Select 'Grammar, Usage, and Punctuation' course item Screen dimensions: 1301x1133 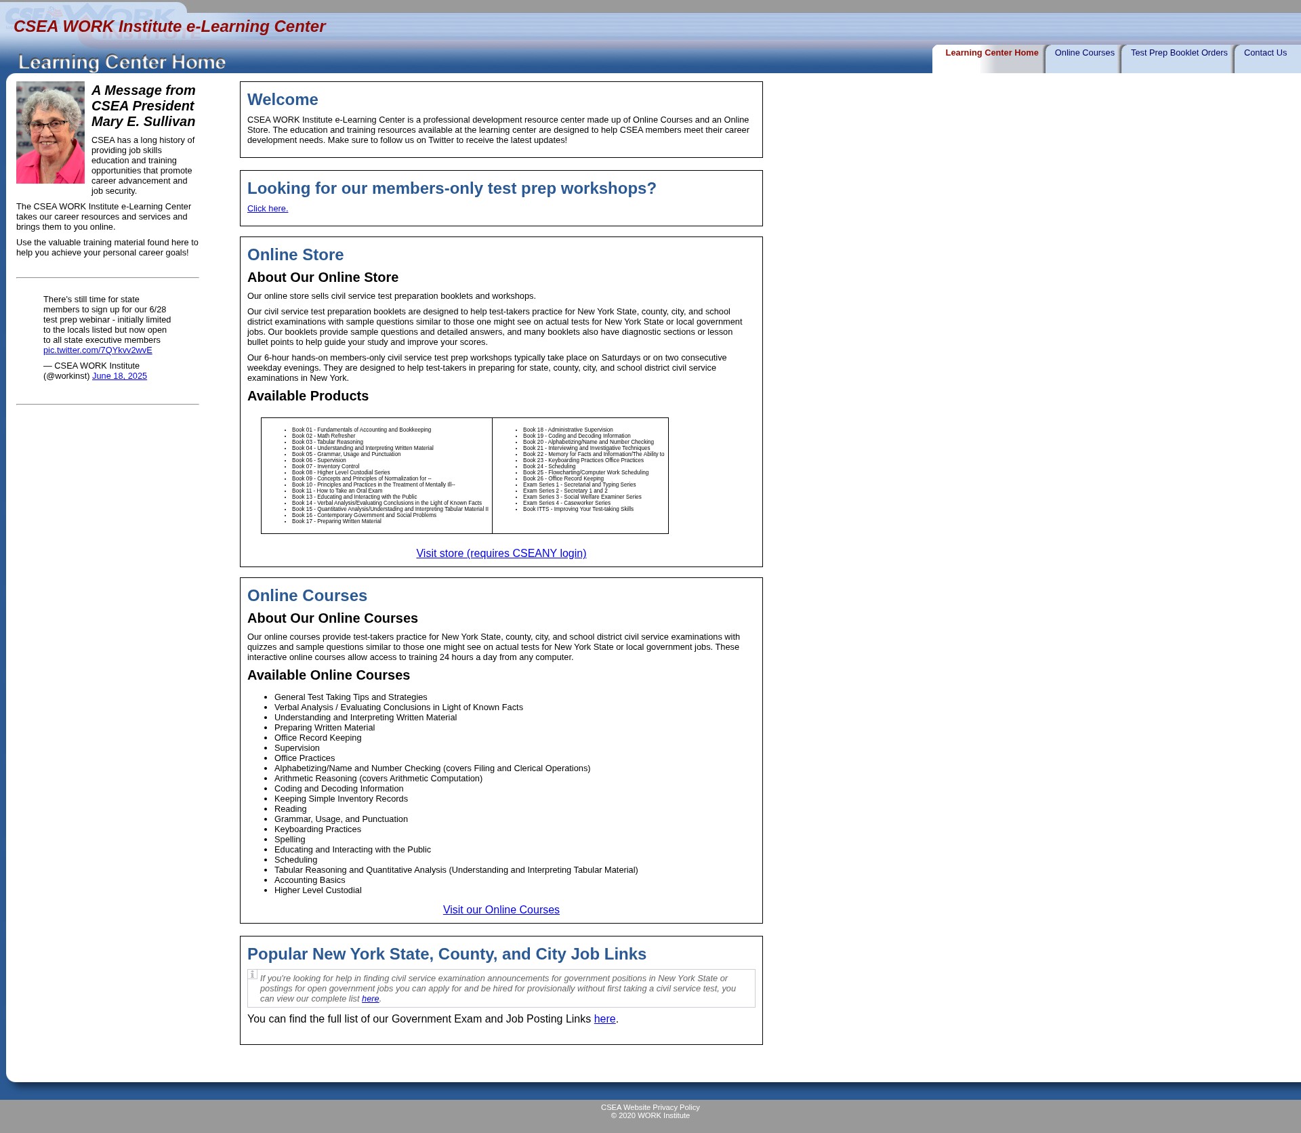(341, 819)
